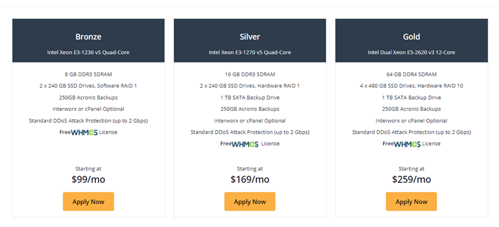Click the WHMCS logo in Silver plan
Screen dimensions: 499x227
tap(245, 144)
